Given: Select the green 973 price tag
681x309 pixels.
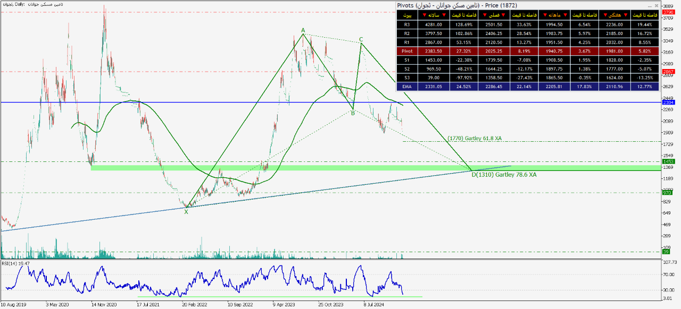Looking at the screenshot, I should tap(668, 193).
